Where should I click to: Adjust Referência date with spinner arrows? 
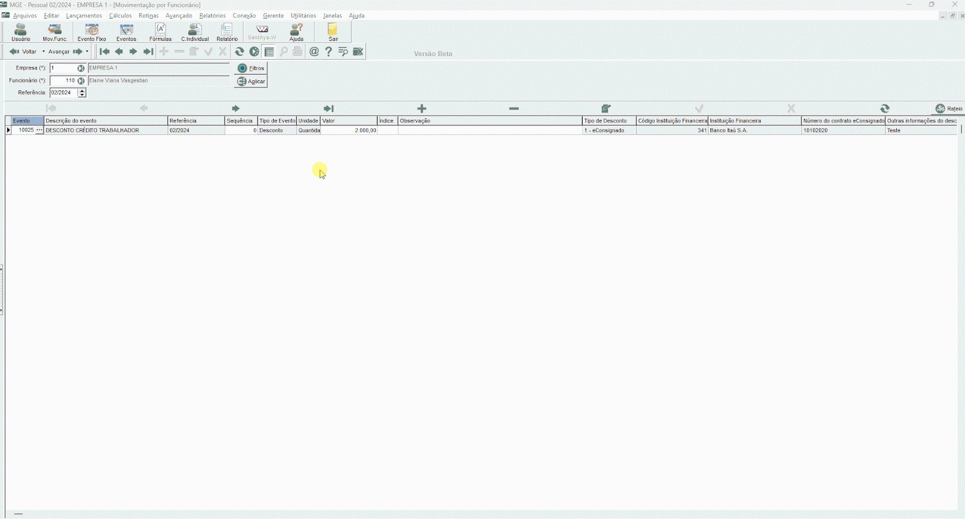click(82, 93)
